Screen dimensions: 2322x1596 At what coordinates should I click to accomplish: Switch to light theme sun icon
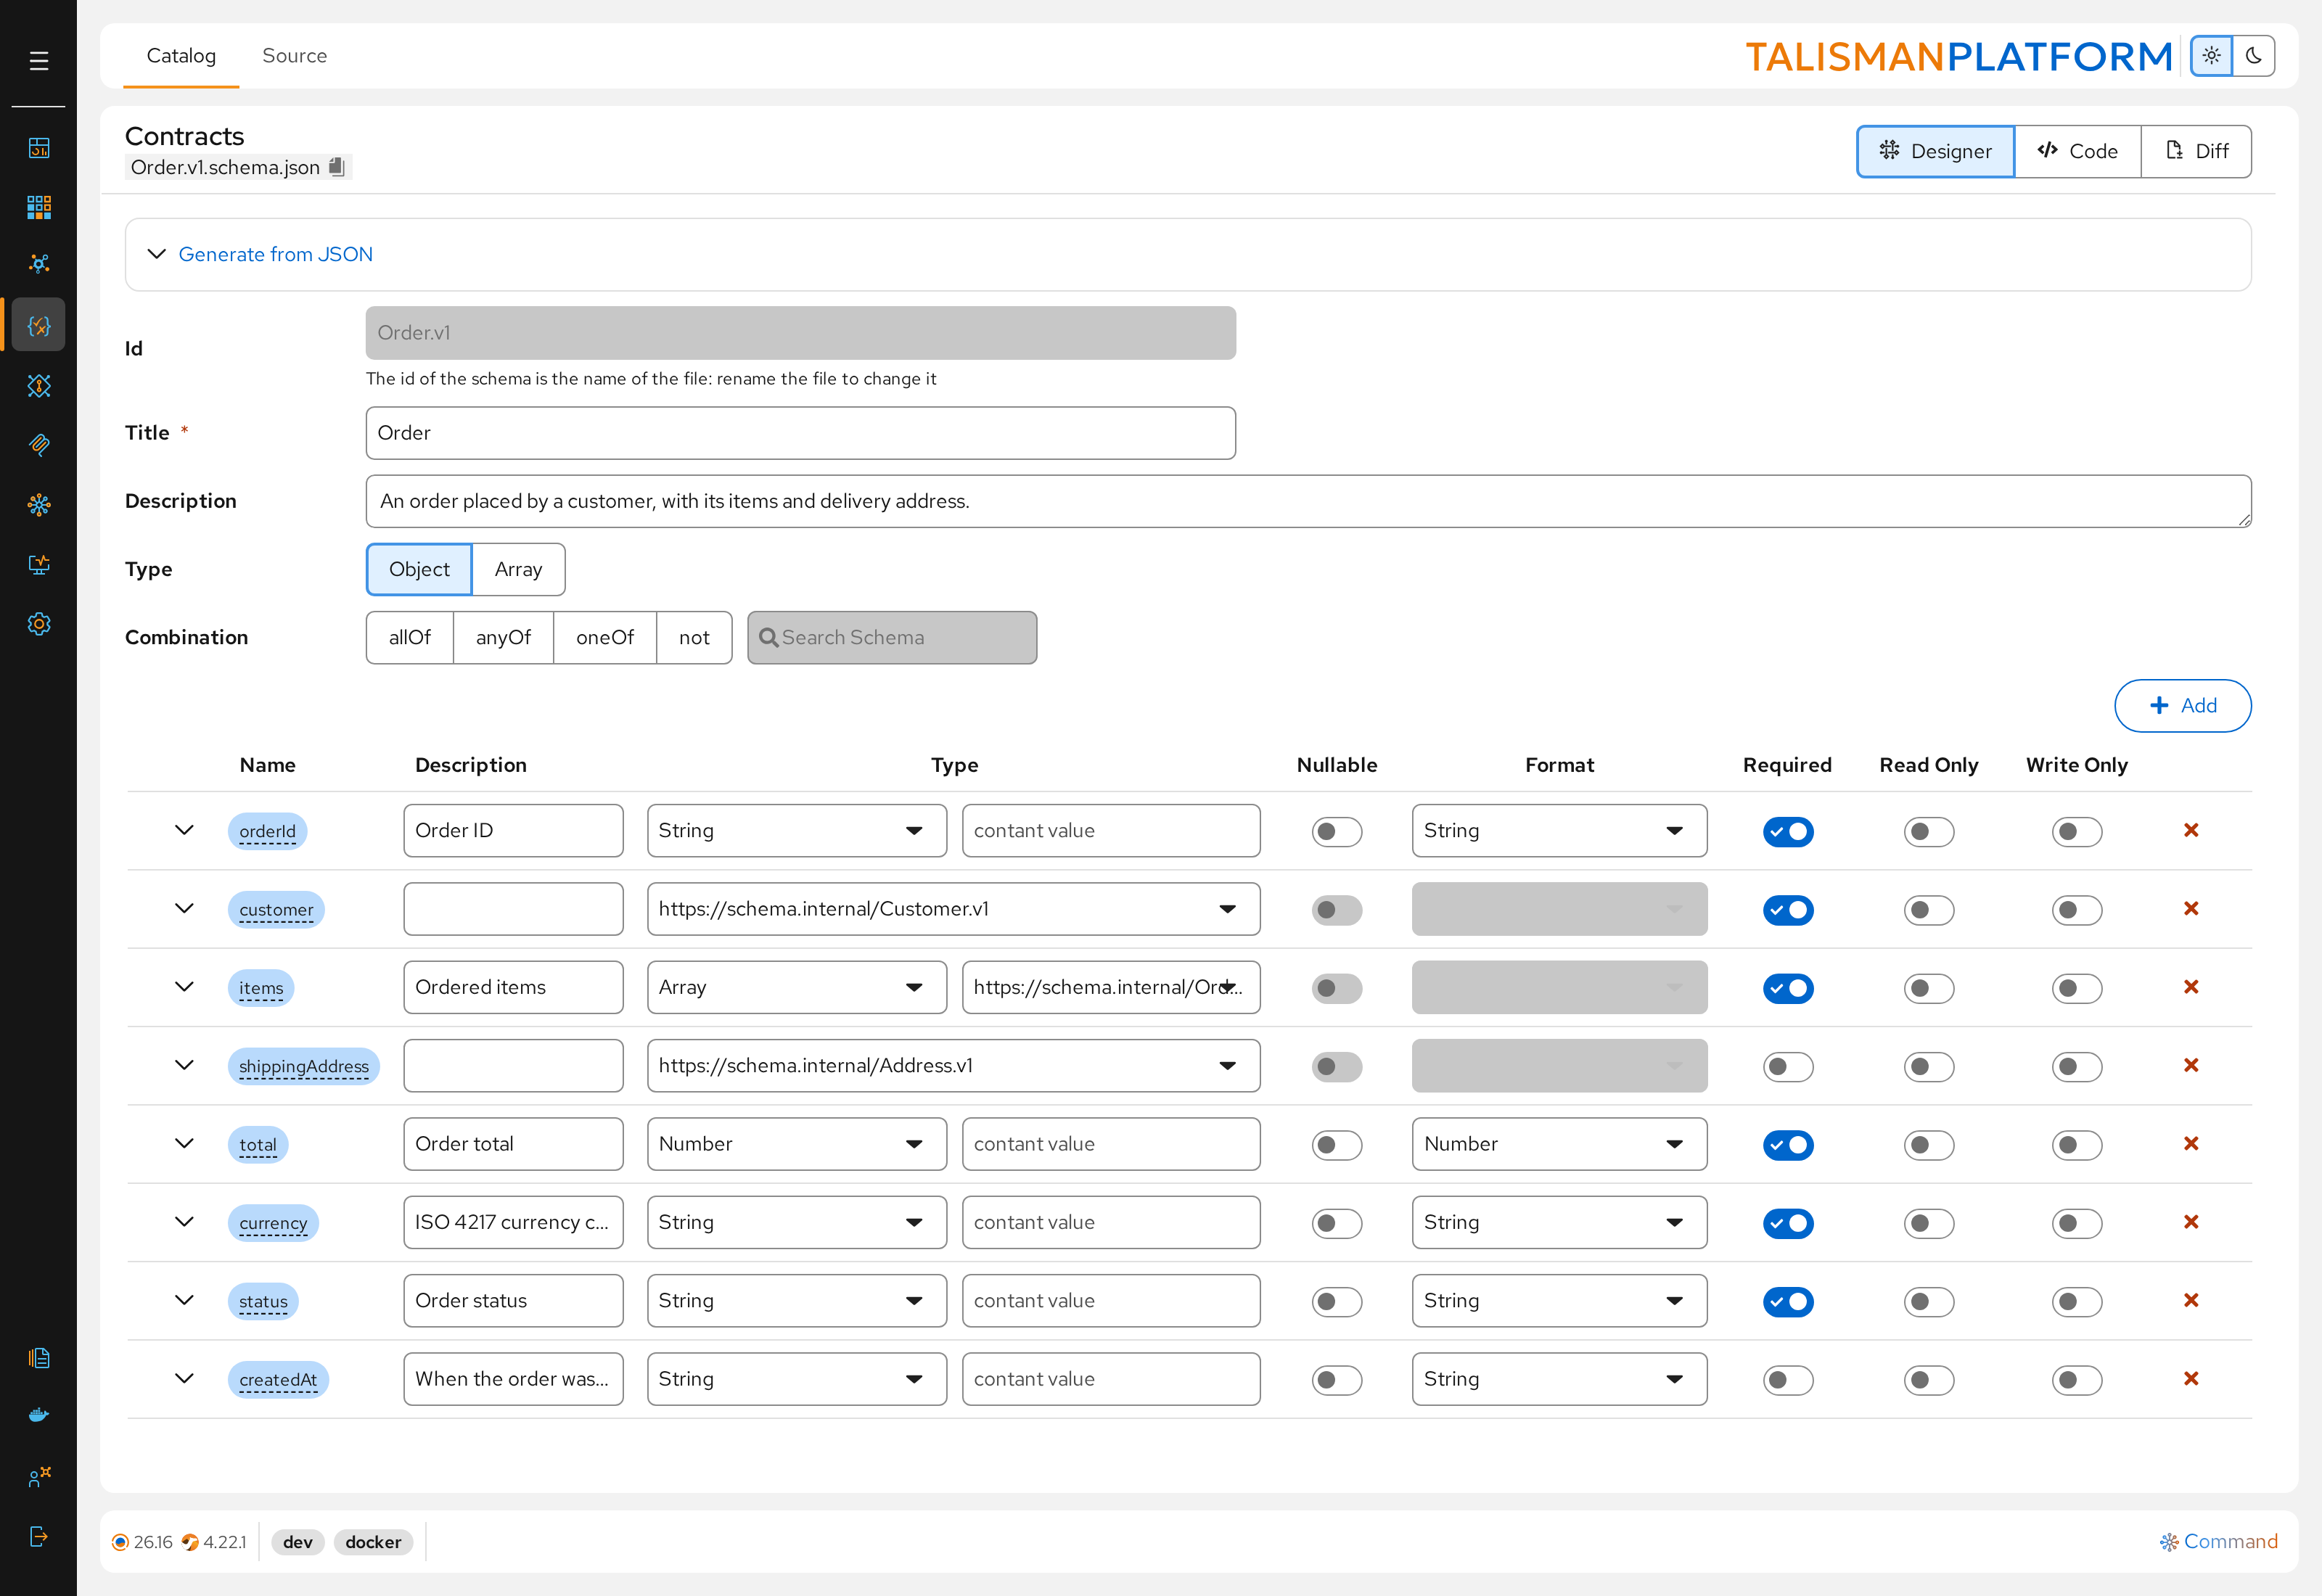[x=2211, y=56]
